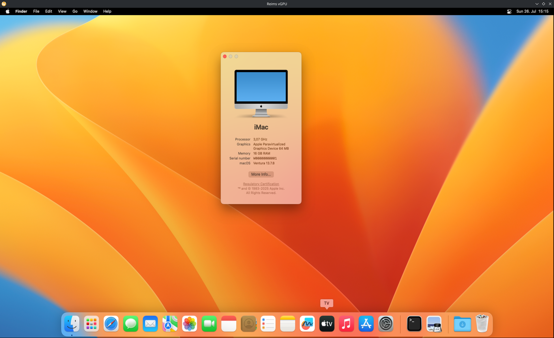The image size is (554, 338).
Task: Open the App Store icon
Action: pyautogui.click(x=366, y=324)
